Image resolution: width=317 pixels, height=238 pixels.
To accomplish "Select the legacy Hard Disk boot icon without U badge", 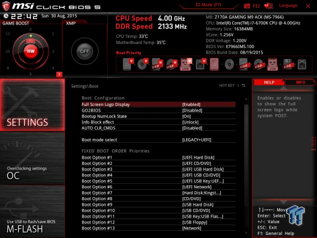I will click(x=214, y=64).
